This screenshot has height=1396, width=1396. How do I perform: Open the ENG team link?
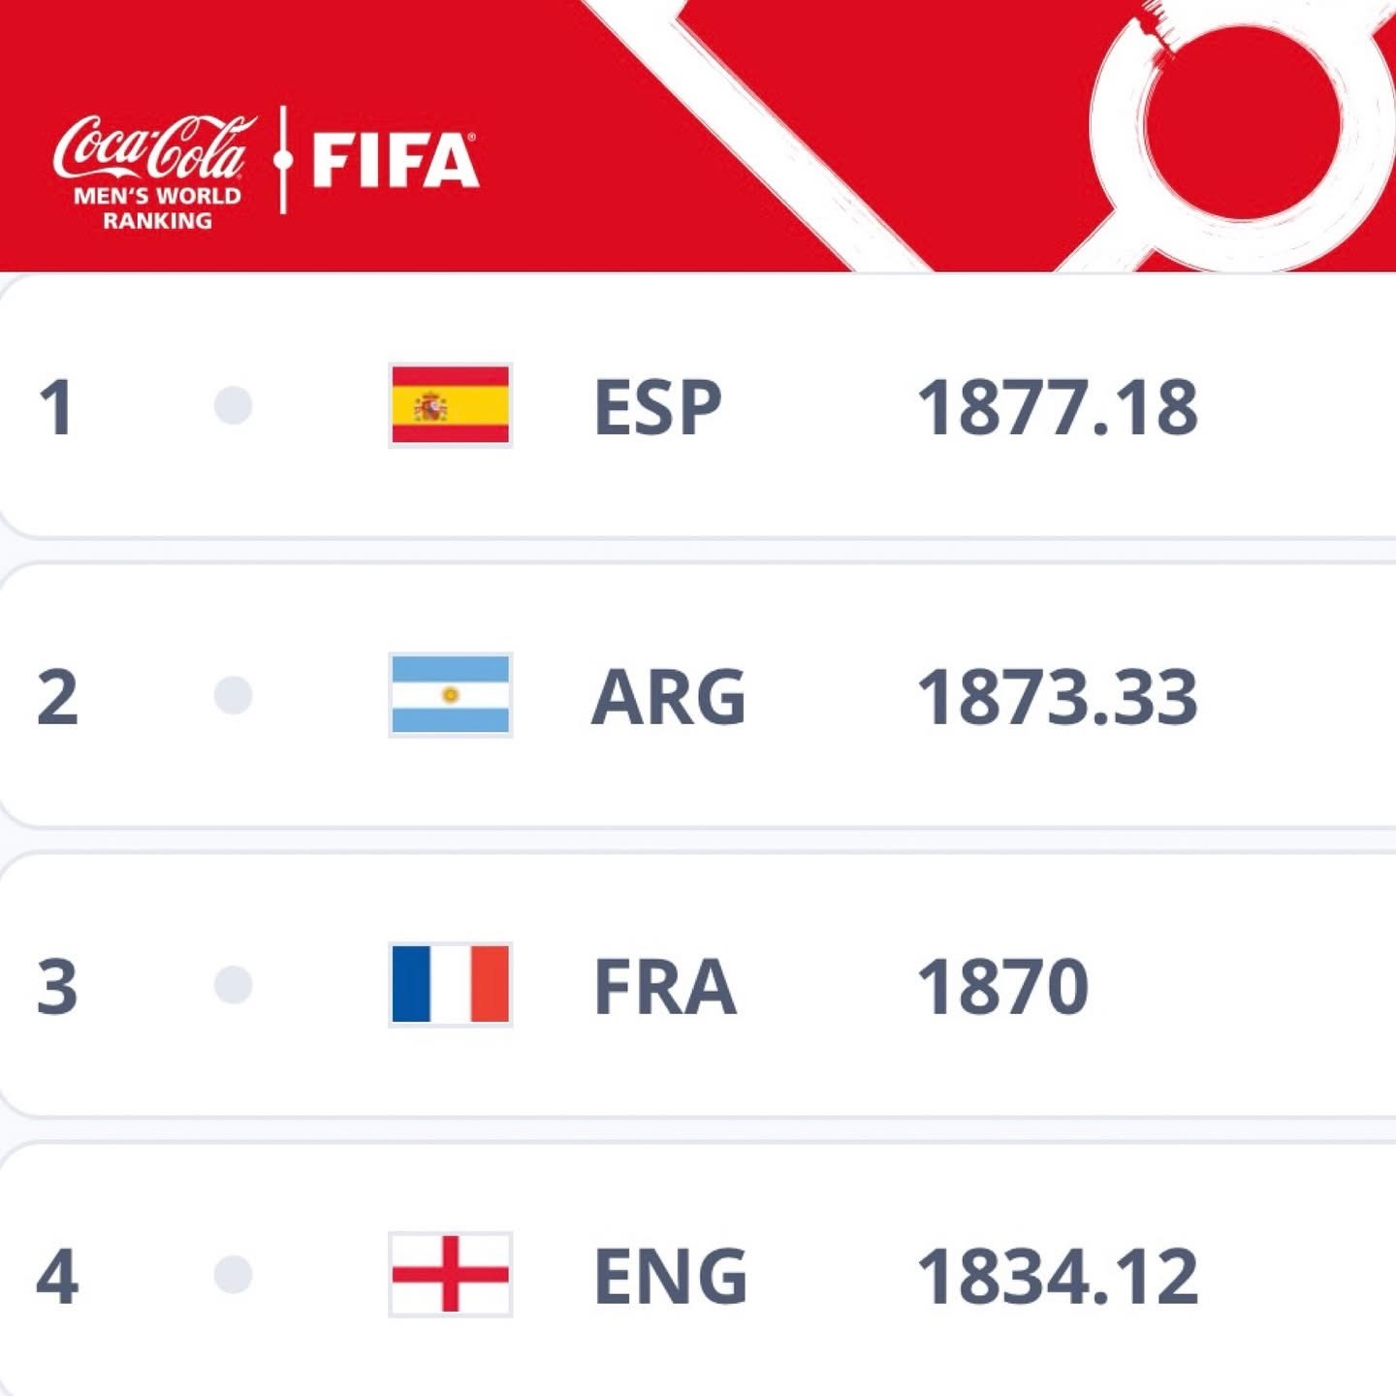(x=670, y=1276)
